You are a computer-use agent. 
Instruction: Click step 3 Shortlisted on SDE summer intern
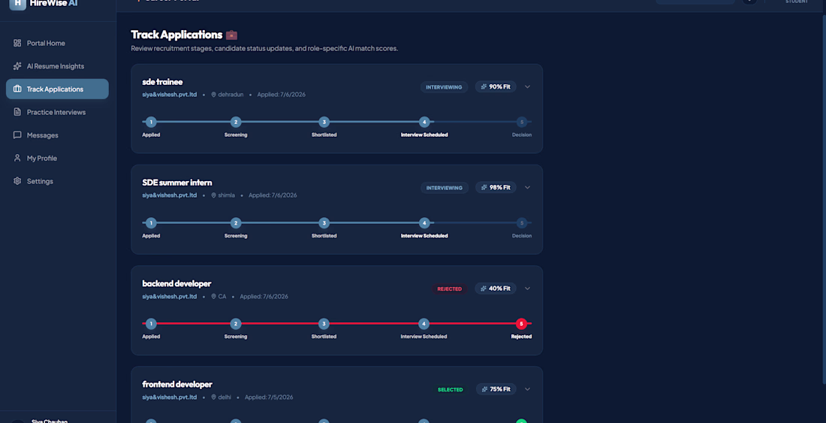pos(324,223)
